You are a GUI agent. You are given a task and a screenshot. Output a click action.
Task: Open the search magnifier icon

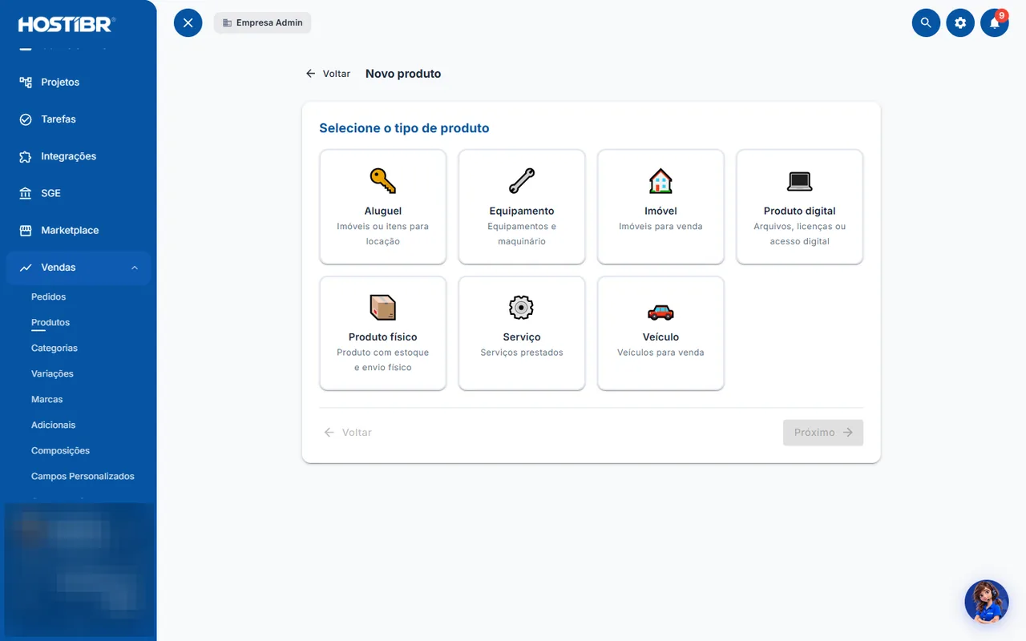click(x=926, y=22)
